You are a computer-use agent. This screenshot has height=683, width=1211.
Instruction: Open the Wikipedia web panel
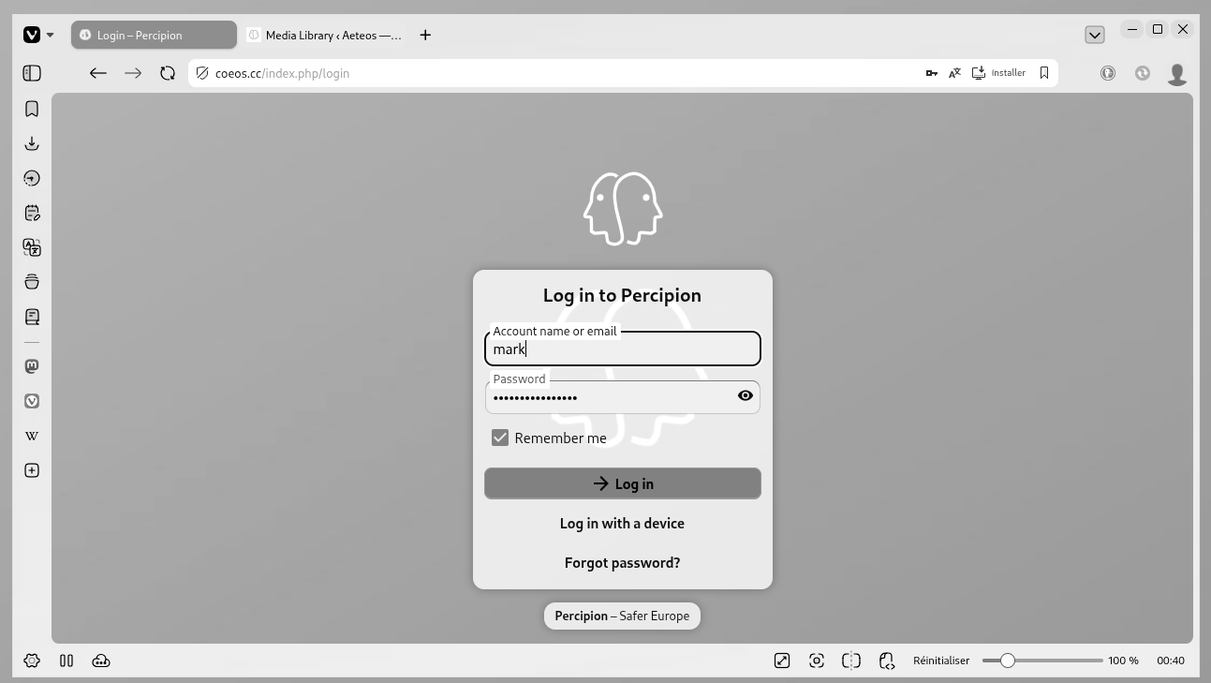tap(32, 436)
